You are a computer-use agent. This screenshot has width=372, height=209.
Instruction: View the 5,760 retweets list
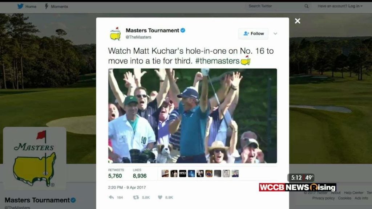(115, 174)
